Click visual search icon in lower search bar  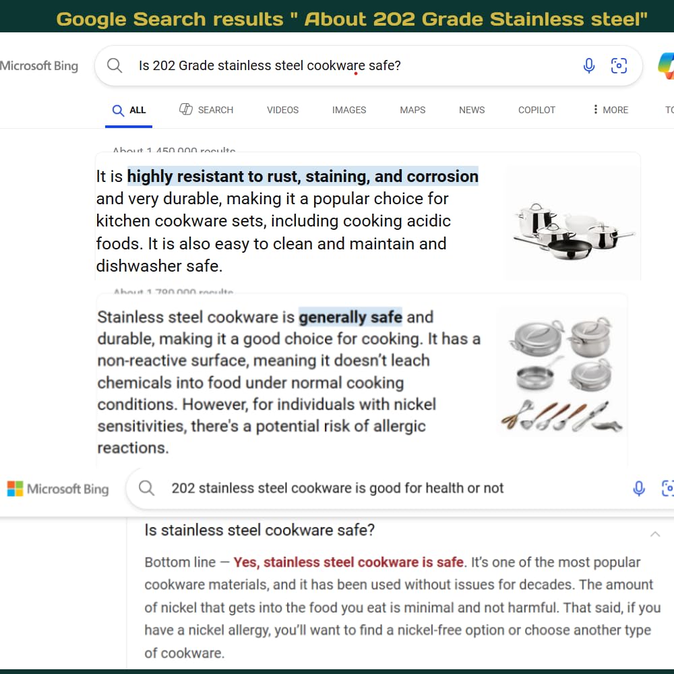click(667, 488)
